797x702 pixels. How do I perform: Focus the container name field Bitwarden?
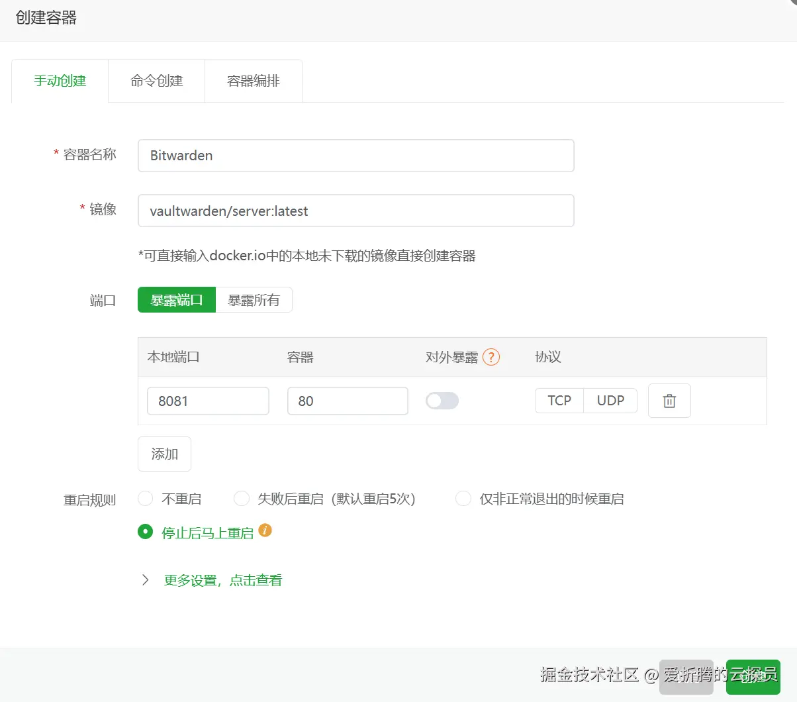356,156
